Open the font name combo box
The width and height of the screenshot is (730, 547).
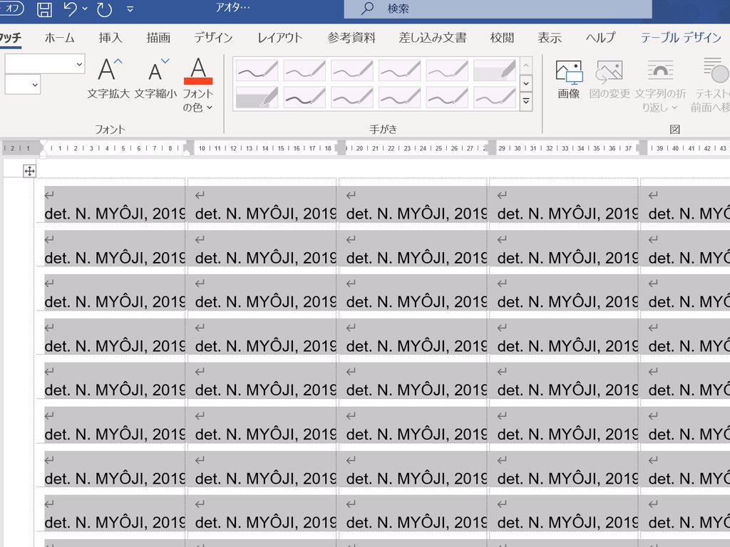(x=45, y=64)
